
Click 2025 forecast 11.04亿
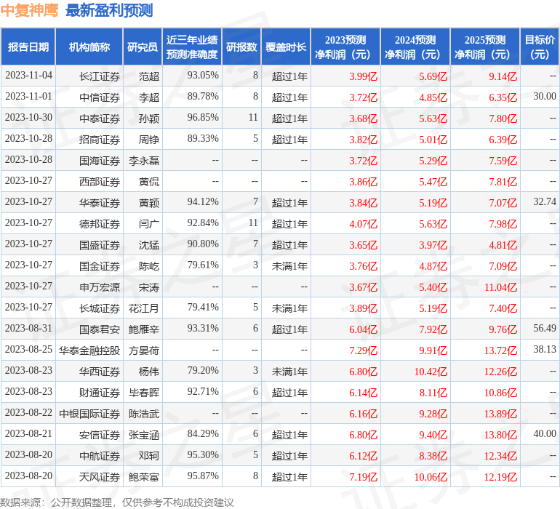click(x=500, y=287)
